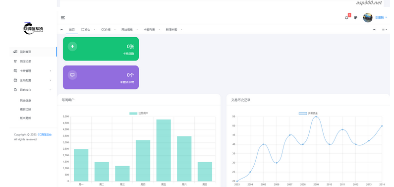The width and height of the screenshot is (394, 187).
Task: Click the download icon on green card
Action: [x=72, y=46]
